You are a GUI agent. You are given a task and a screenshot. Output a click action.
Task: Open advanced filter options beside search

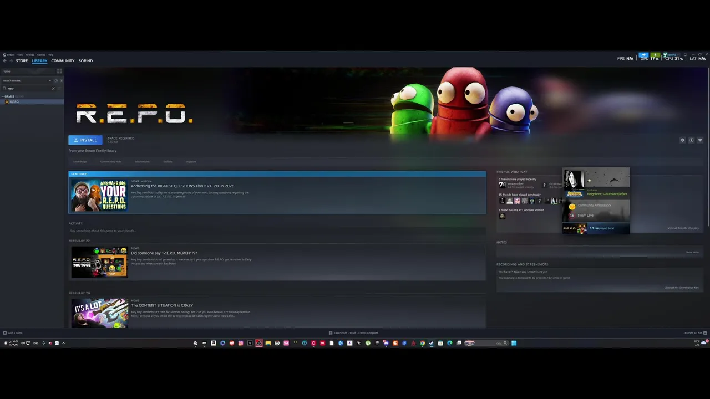coord(59,89)
